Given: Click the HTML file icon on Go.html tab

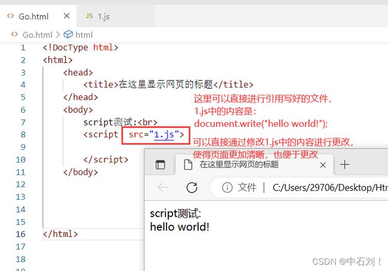Looking at the screenshot, I should 10,16.
